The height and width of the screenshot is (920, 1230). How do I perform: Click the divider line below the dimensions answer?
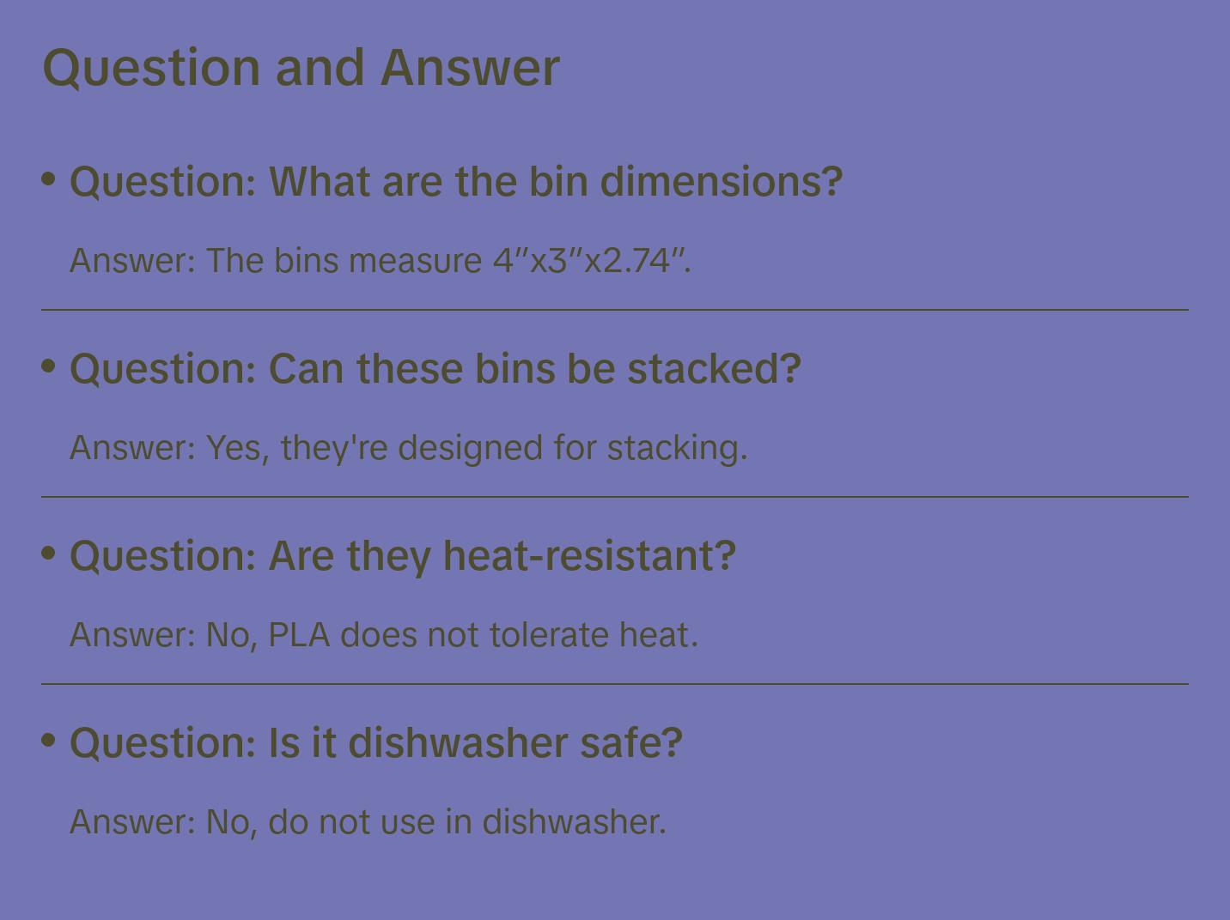[x=615, y=310]
